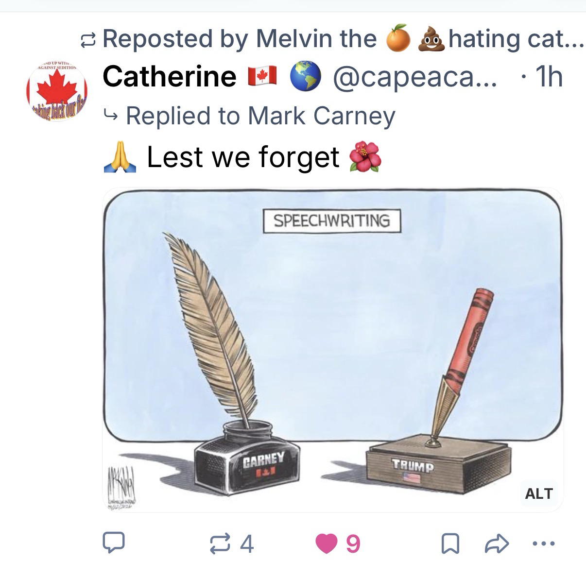This screenshot has width=586, height=577.
Task: Open the three-dot more options menu
Action: point(543,543)
